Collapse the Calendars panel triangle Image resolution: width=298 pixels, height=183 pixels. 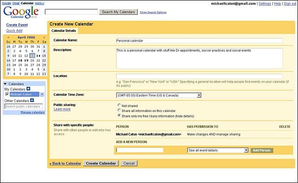5,84
